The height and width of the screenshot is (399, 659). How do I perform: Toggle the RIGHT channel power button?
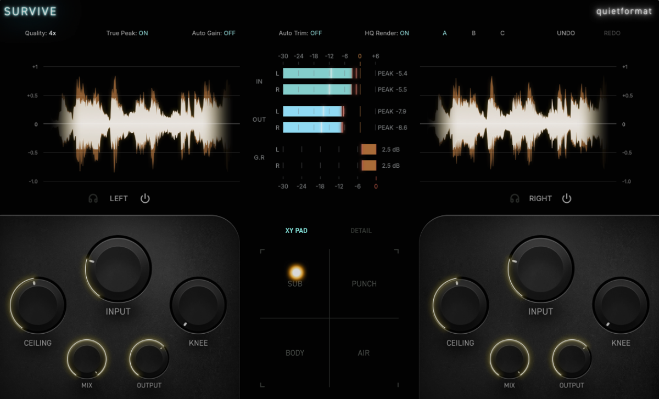coord(567,198)
